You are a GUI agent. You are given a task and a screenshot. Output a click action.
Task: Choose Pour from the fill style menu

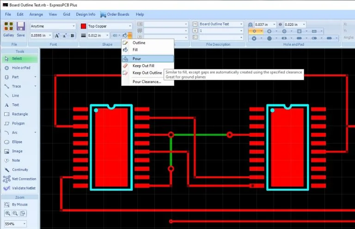148,59
